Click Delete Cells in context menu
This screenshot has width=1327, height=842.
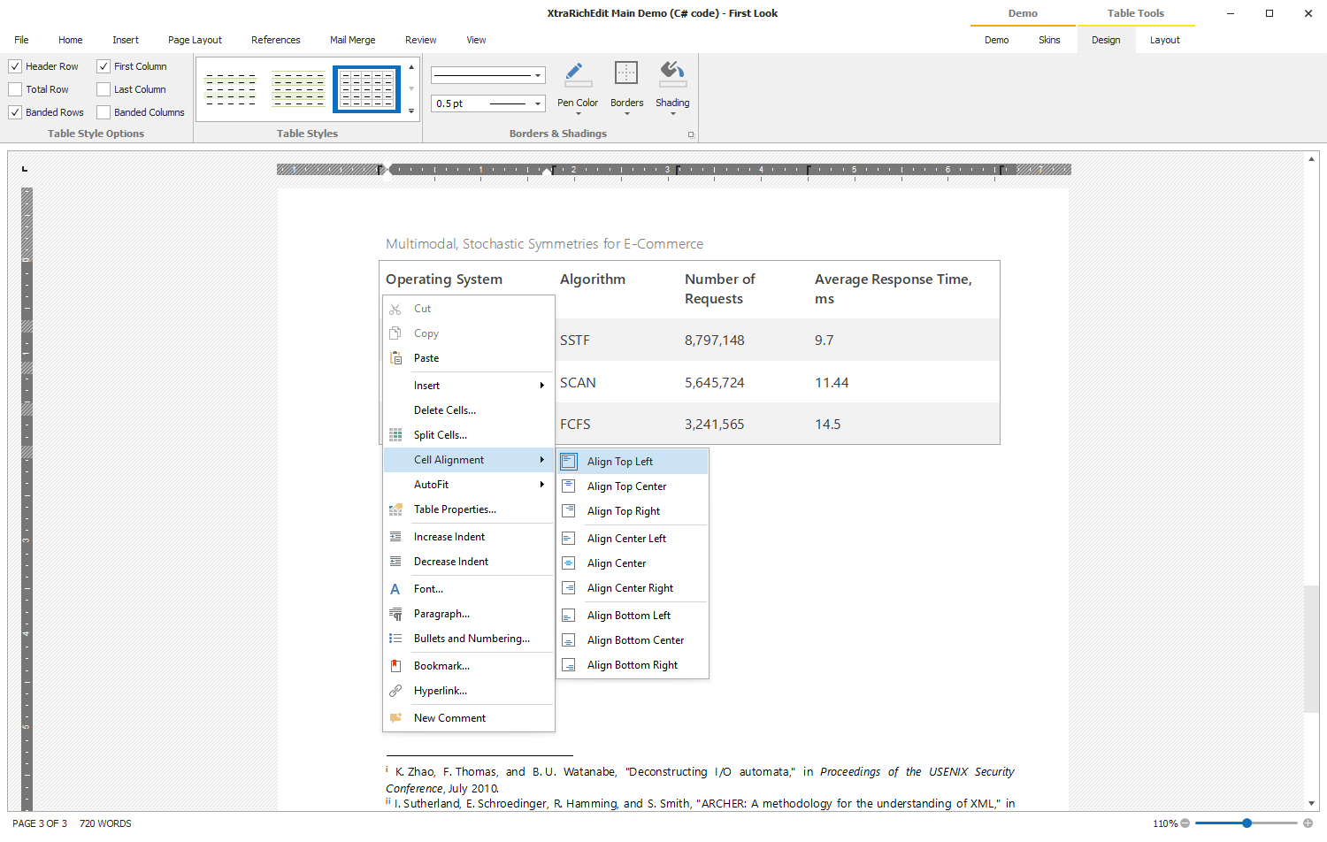coord(444,410)
